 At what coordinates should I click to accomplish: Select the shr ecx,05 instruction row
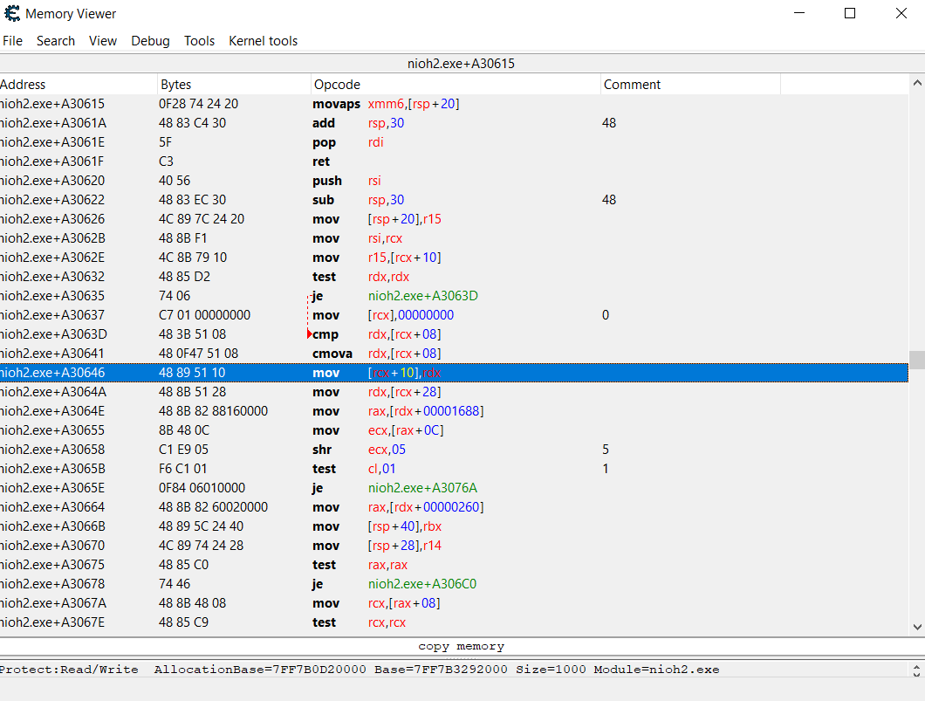click(x=455, y=449)
